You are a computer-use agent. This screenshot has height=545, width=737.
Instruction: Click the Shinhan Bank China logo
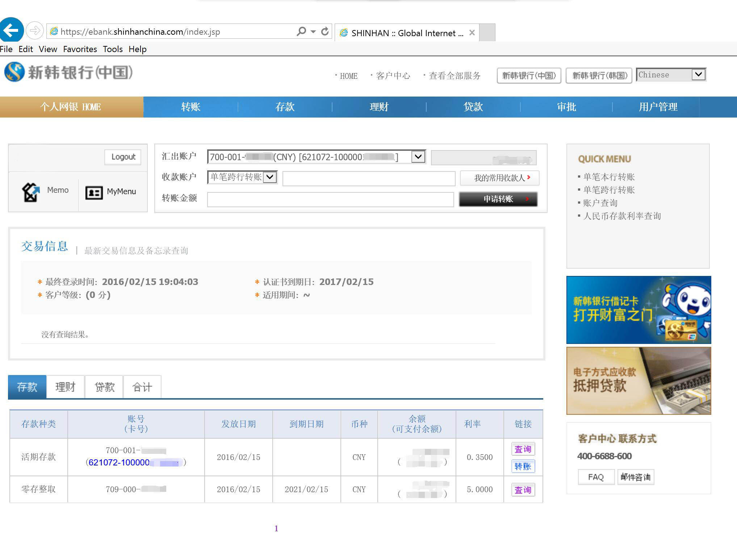tap(68, 72)
